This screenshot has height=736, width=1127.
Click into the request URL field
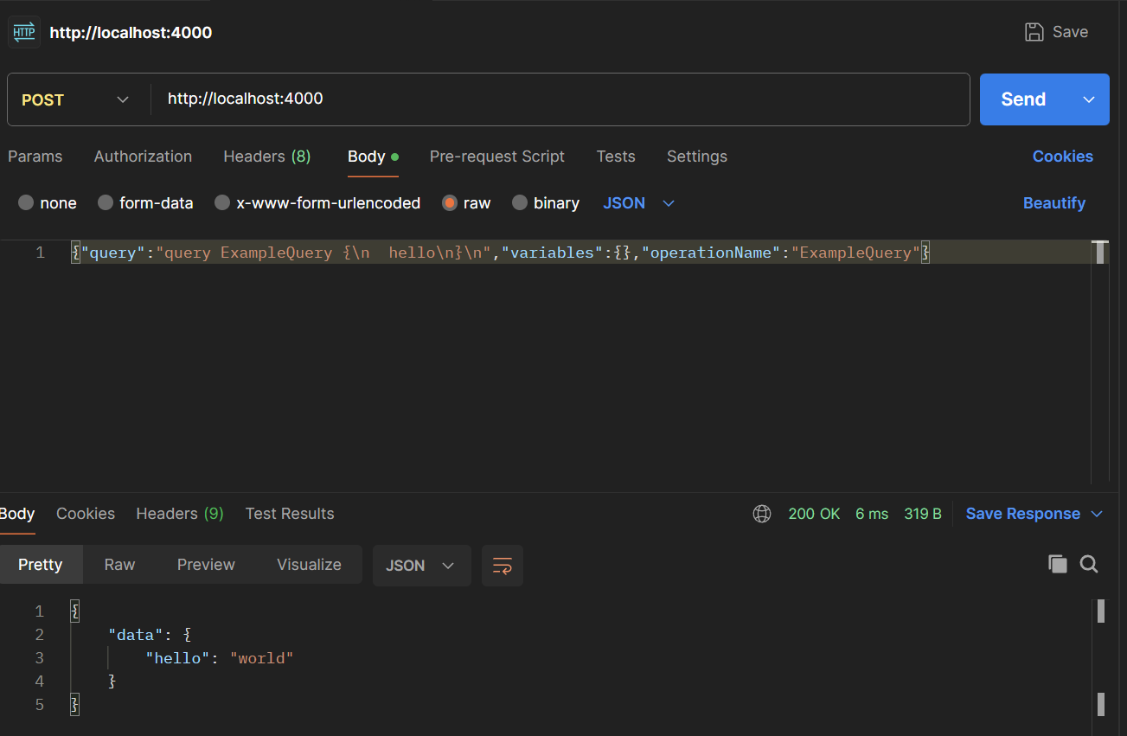coord(554,99)
